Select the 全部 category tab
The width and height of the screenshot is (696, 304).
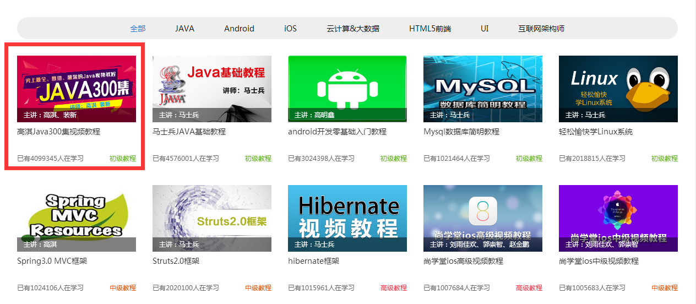point(138,29)
